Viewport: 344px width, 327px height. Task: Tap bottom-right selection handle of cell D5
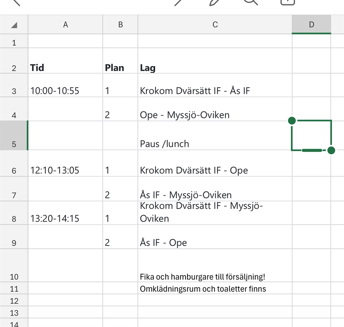tap(331, 150)
